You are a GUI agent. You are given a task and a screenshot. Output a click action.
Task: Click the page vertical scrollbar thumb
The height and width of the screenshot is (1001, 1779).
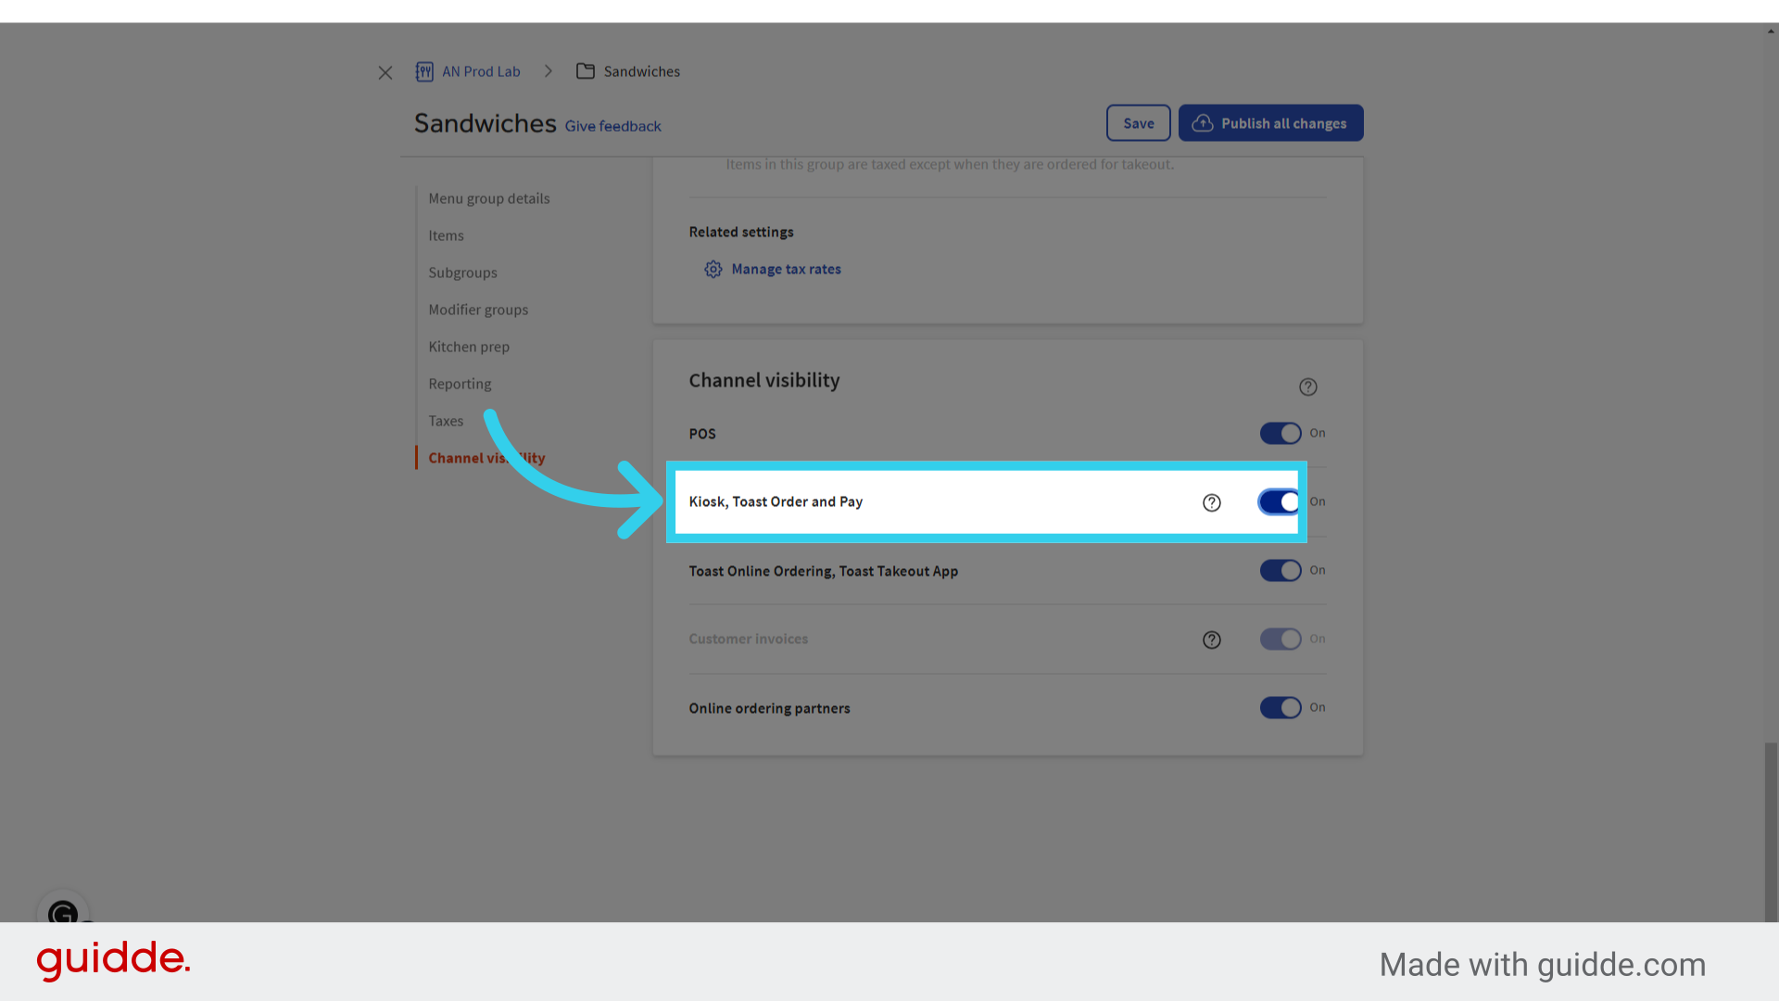tap(1772, 831)
